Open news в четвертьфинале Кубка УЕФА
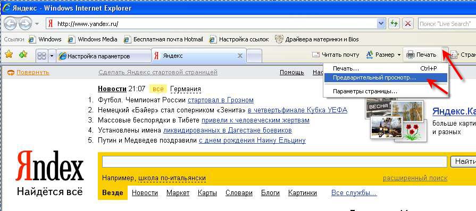The image size is (476, 211). (x=297, y=110)
